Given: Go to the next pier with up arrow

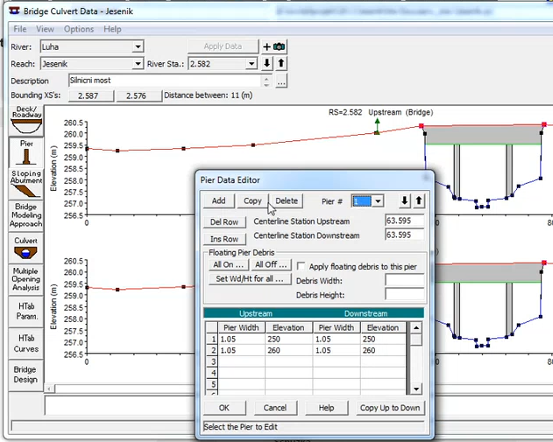Looking at the screenshot, I should [419, 200].
